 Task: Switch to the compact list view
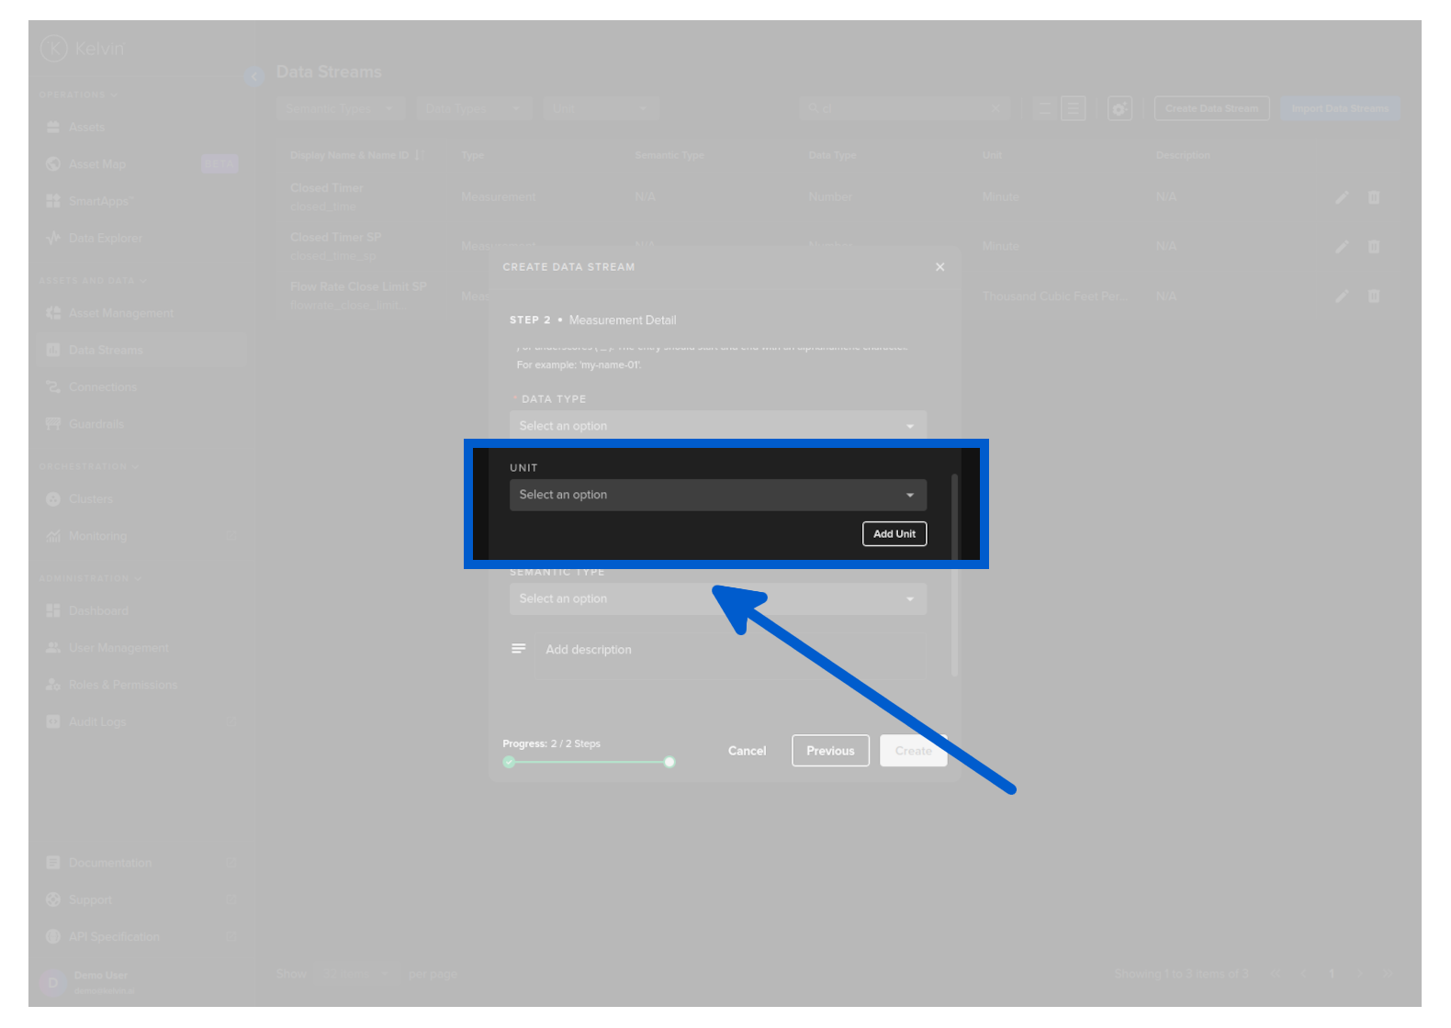(1044, 108)
